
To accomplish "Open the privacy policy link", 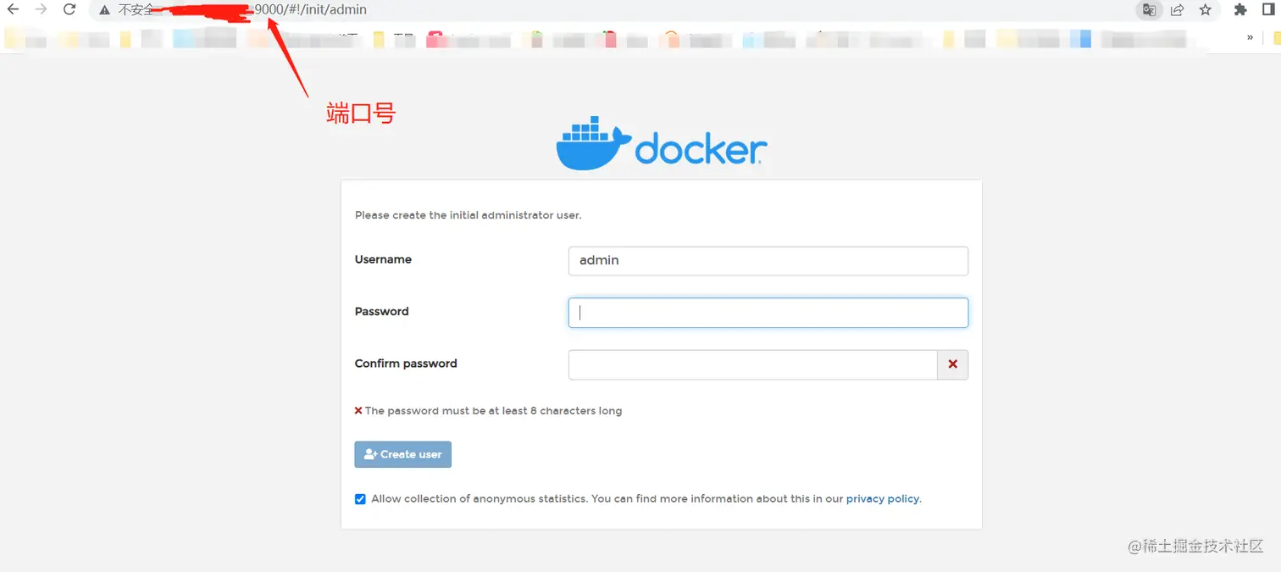I will [x=882, y=499].
